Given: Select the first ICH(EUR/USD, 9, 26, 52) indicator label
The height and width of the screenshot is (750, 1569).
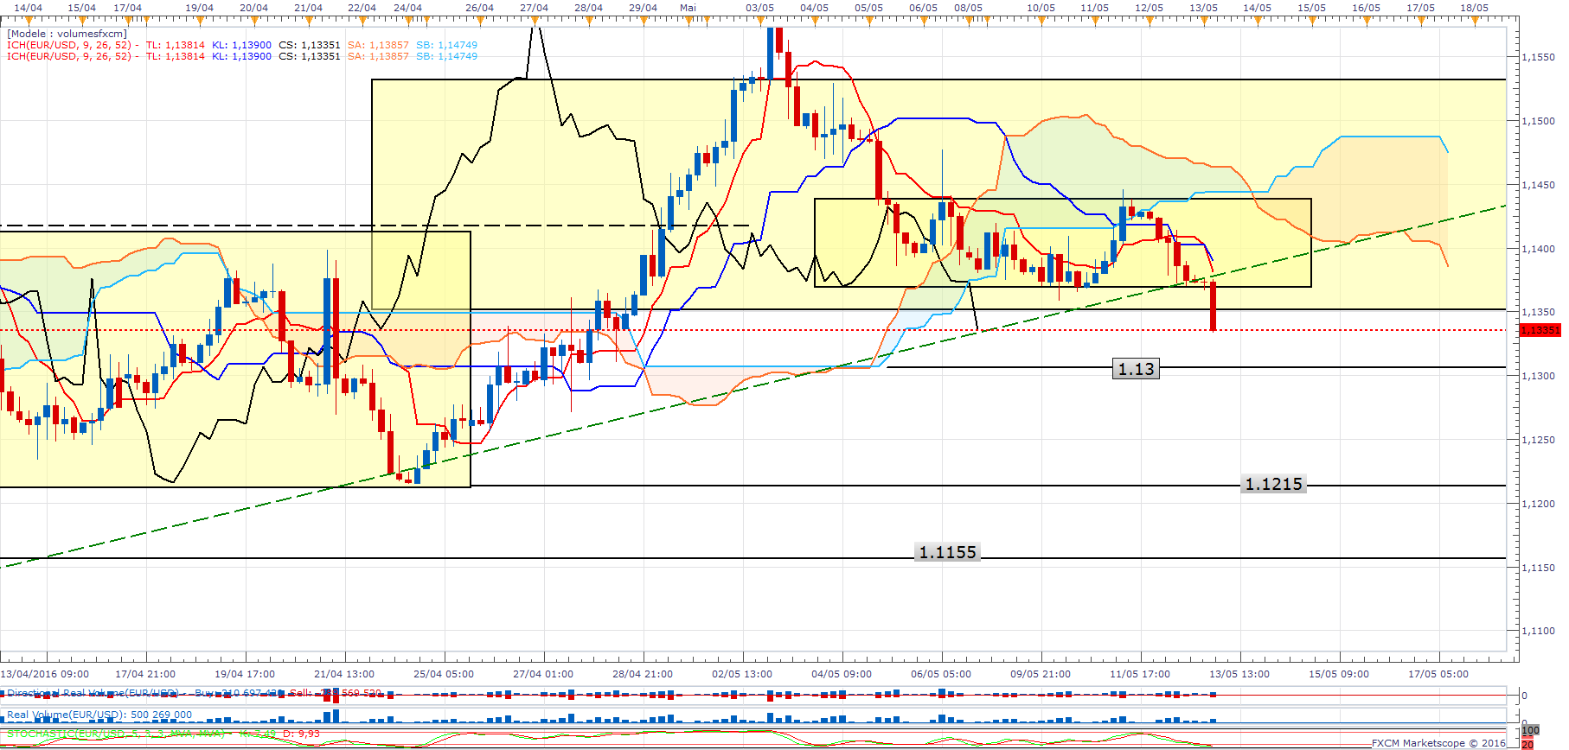Looking at the screenshot, I should coord(69,45).
